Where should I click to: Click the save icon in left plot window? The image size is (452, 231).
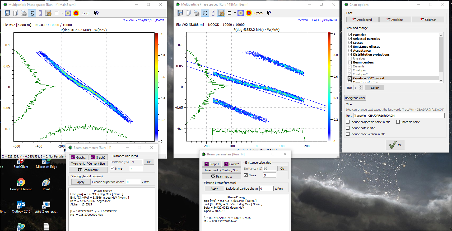point(7,13)
